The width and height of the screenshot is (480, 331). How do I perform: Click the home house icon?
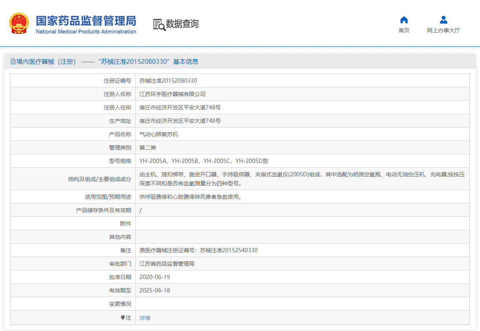pos(404,20)
